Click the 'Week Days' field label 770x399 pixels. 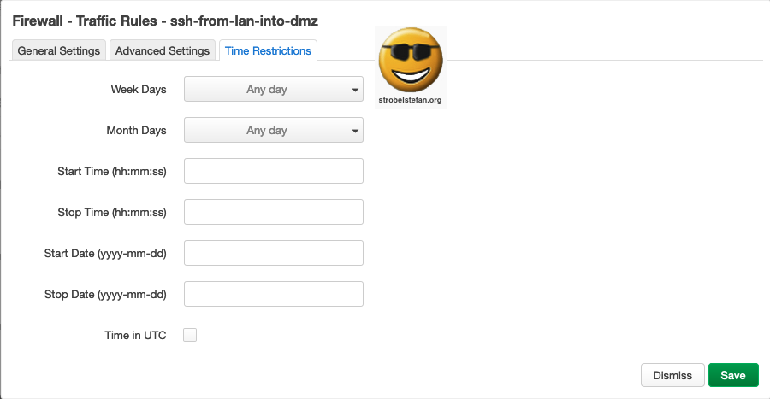139,90
